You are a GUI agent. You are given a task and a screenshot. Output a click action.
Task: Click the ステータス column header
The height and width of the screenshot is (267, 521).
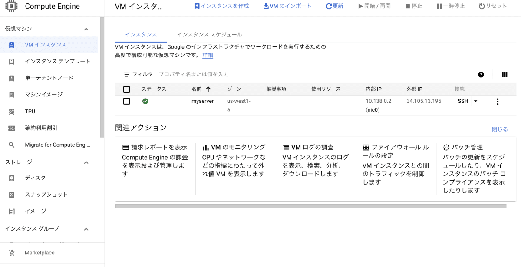click(154, 89)
